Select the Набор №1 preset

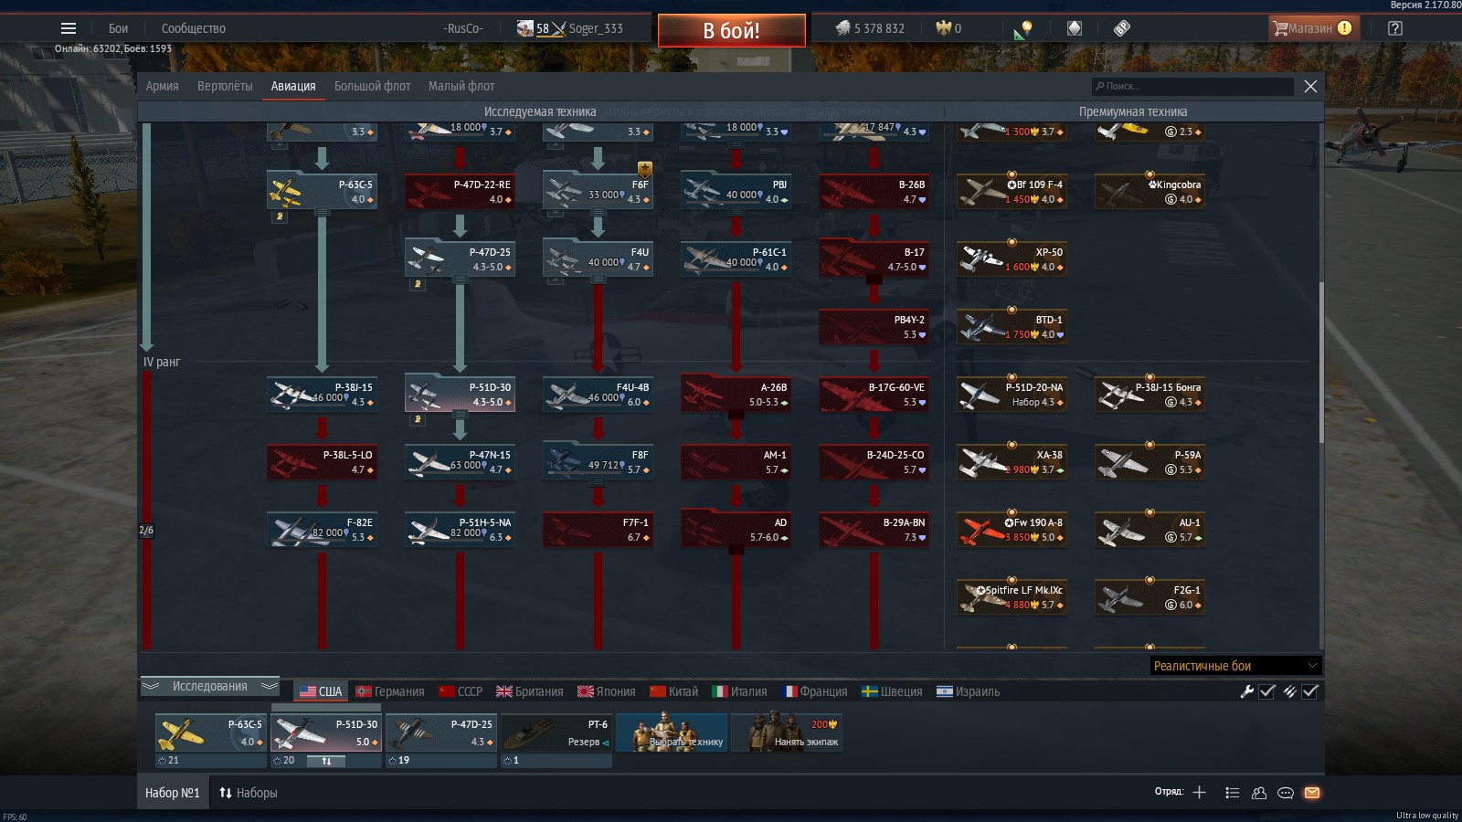tap(172, 793)
